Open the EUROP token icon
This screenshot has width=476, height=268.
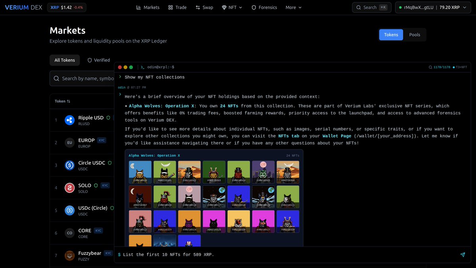70,143
